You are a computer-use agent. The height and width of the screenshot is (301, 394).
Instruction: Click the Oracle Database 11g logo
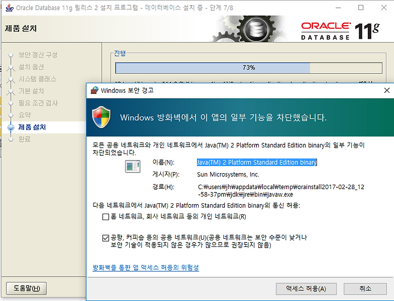click(340, 31)
